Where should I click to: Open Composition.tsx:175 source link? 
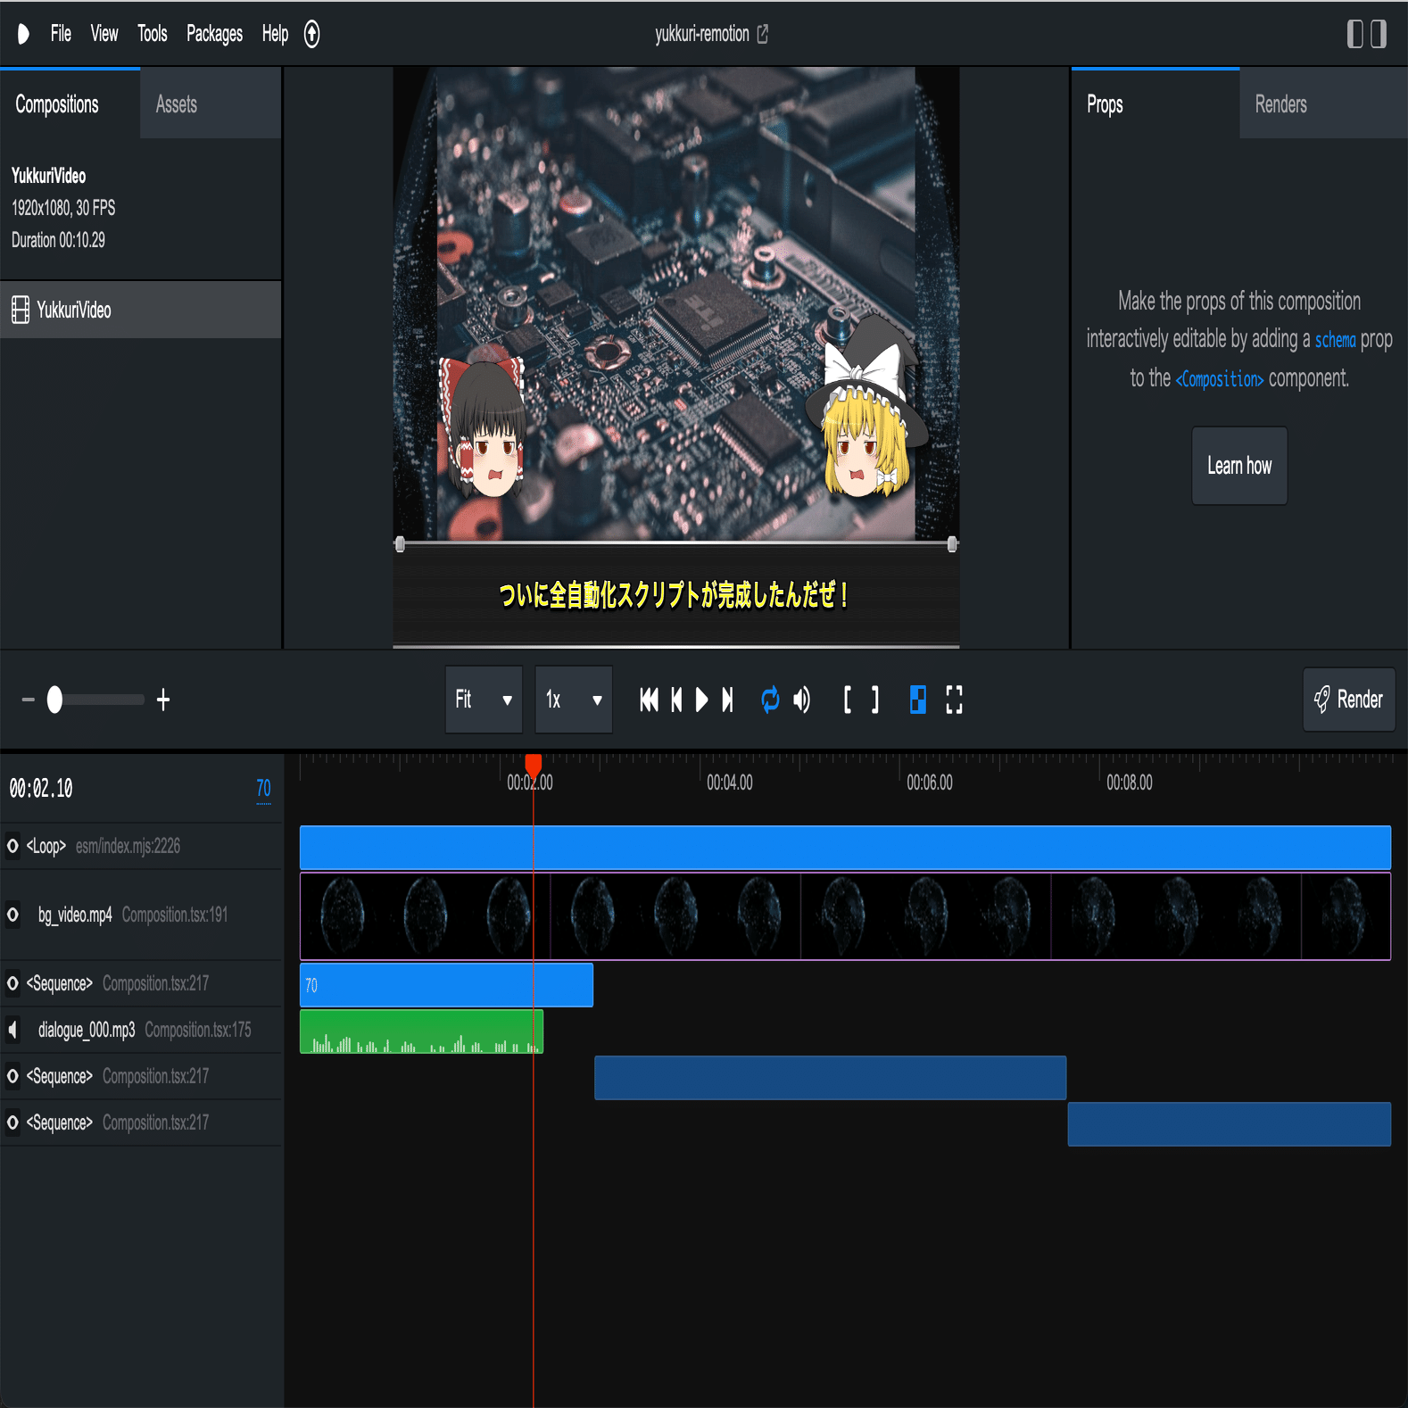click(x=198, y=1030)
